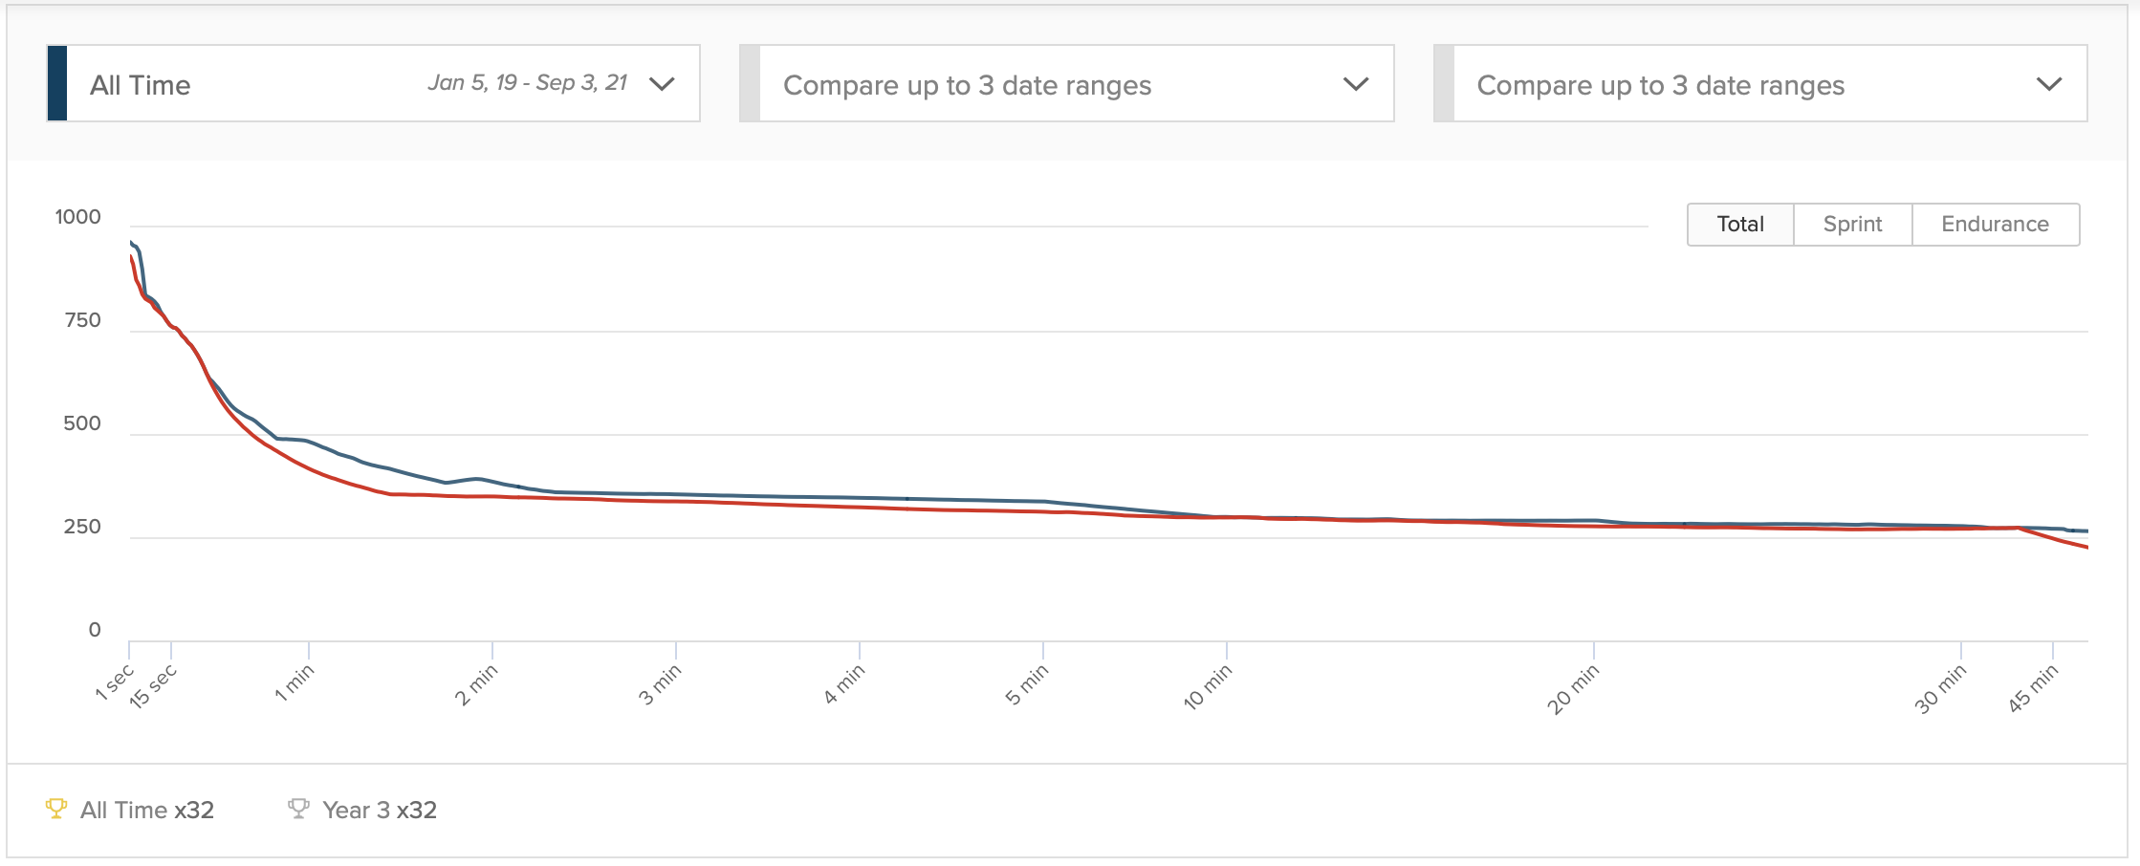This screenshot has height=866, width=2140.
Task: Click the dark blue All Time color swatch
Action: pos(57,84)
